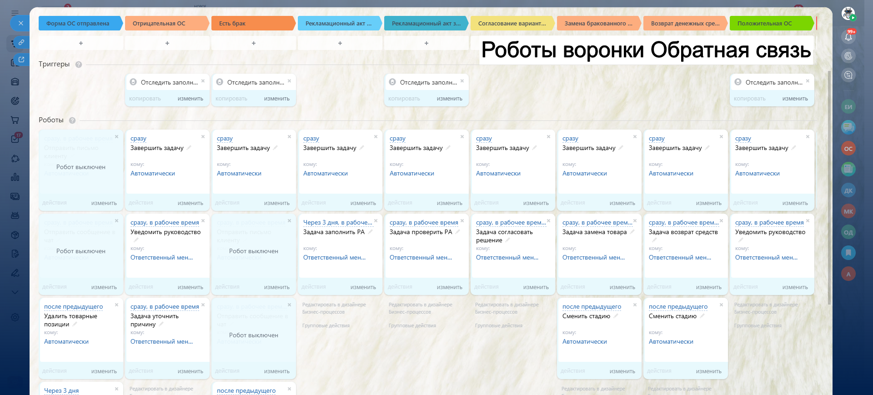
Task: Open 'действия' menu on 'Задача проверить РА' robot
Action: (x=400, y=287)
